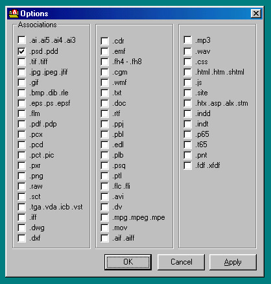Enable the .gif association checkbox
This screenshot has width=271, height=284.
pyautogui.click(x=21, y=82)
